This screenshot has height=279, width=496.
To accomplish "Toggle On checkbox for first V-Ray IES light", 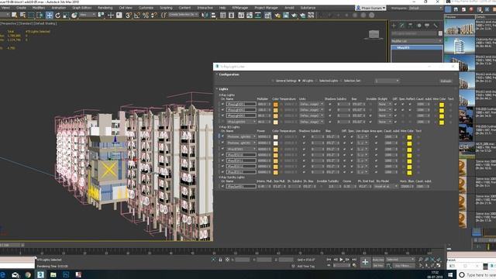I will pos(222,136).
